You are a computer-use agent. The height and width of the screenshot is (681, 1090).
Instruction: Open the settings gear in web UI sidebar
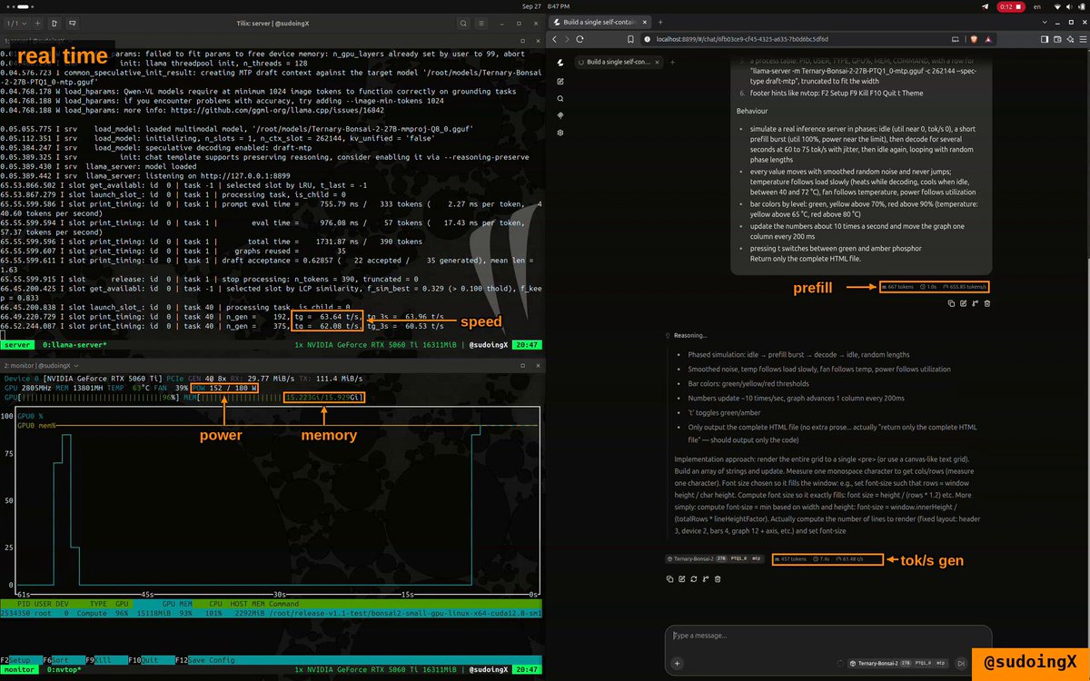coord(560,133)
